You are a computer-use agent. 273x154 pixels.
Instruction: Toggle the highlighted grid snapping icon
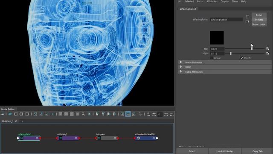(128, 114)
